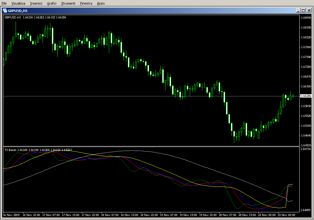Click the 23 Nov 00:00 time label
The width and height of the screenshot is (314, 220).
267,215
